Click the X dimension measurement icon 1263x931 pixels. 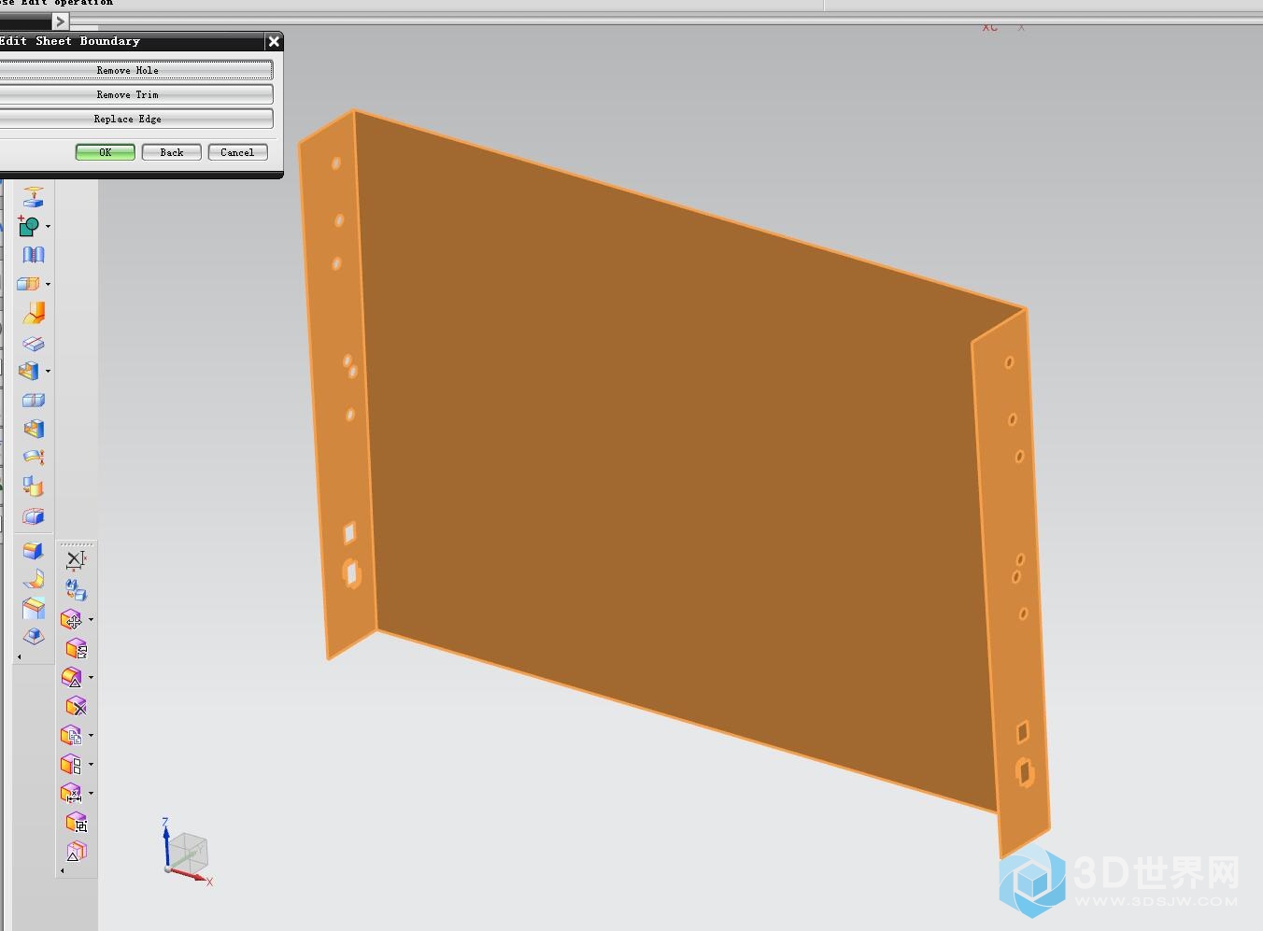tap(77, 560)
